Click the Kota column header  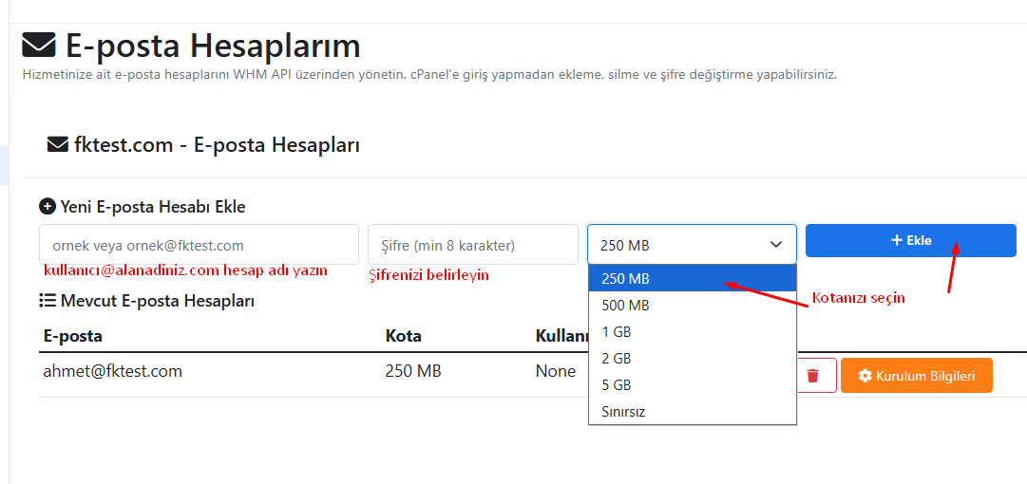click(x=403, y=336)
